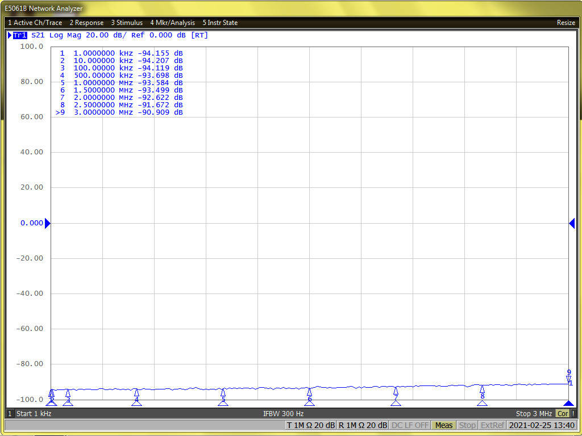Open the Instr State menu
Screen dimensions: 582x436
point(220,23)
